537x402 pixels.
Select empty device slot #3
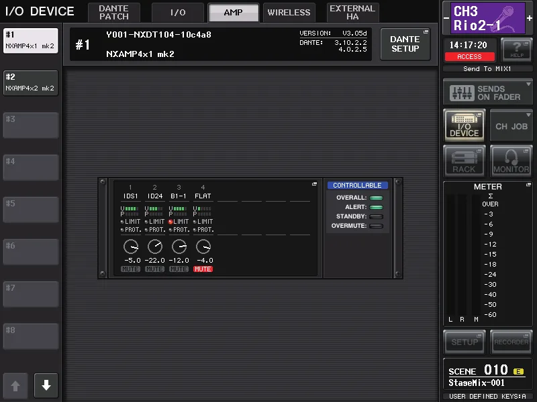[x=30, y=125]
